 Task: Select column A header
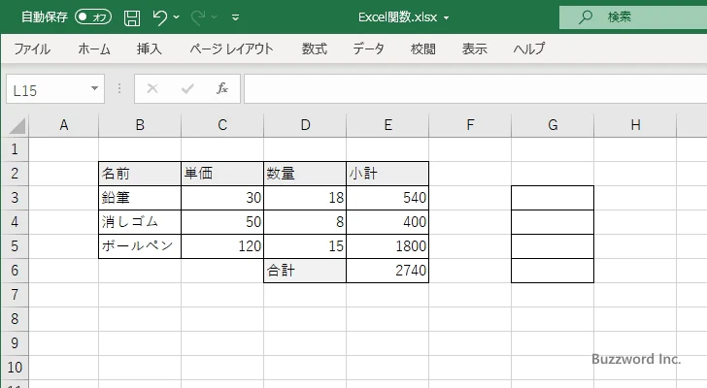point(63,125)
